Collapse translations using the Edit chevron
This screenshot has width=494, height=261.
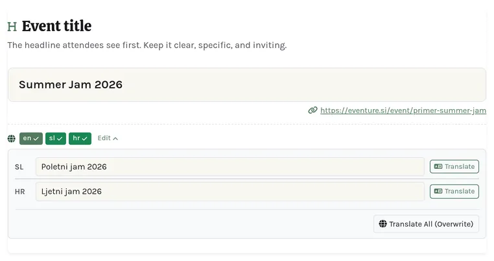(x=115, y=138)
